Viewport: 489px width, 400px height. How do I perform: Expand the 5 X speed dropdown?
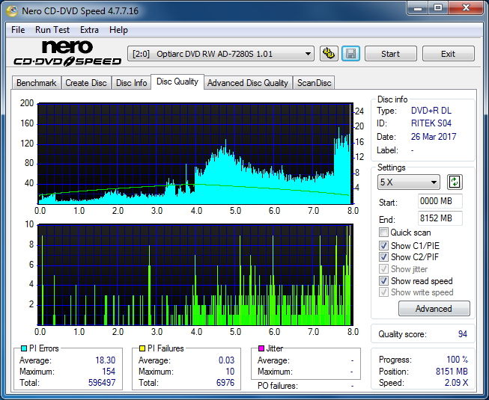coord(409,182)
